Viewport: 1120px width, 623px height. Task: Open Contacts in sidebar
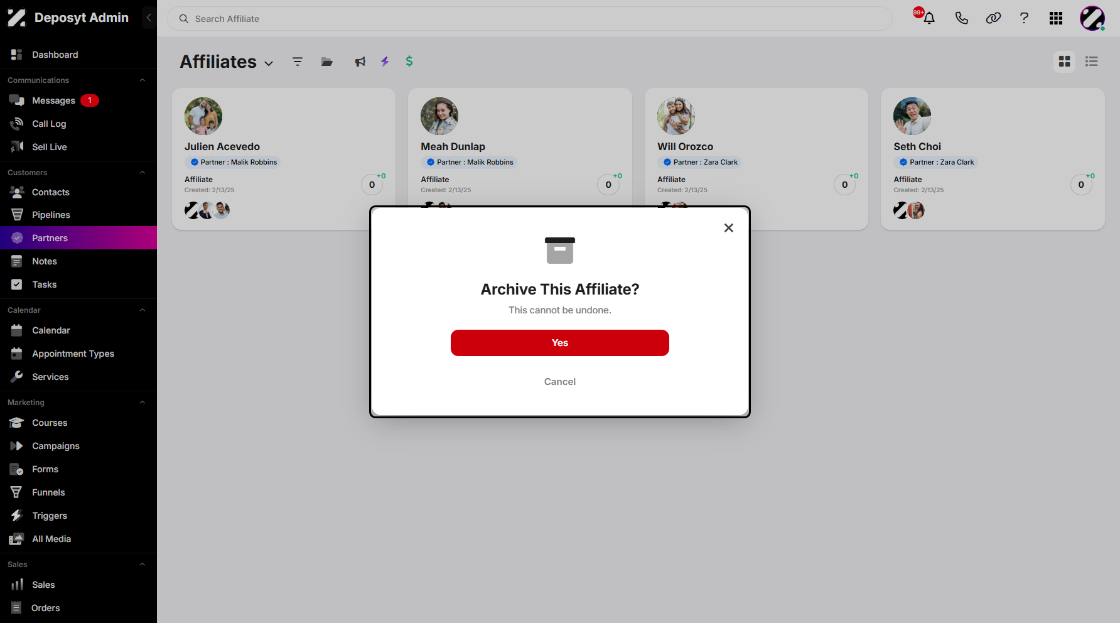(x=78, y=192)
